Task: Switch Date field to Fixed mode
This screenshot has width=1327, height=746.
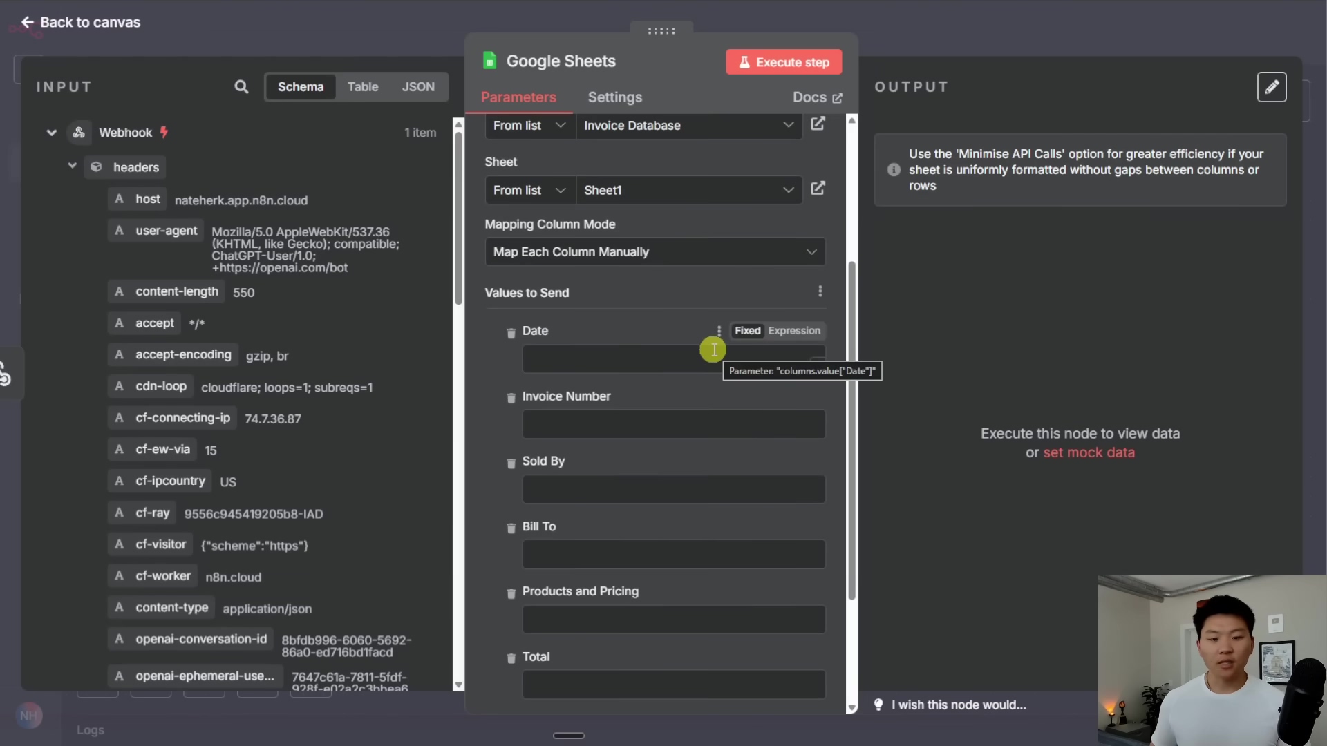Action: coord(747,331)
